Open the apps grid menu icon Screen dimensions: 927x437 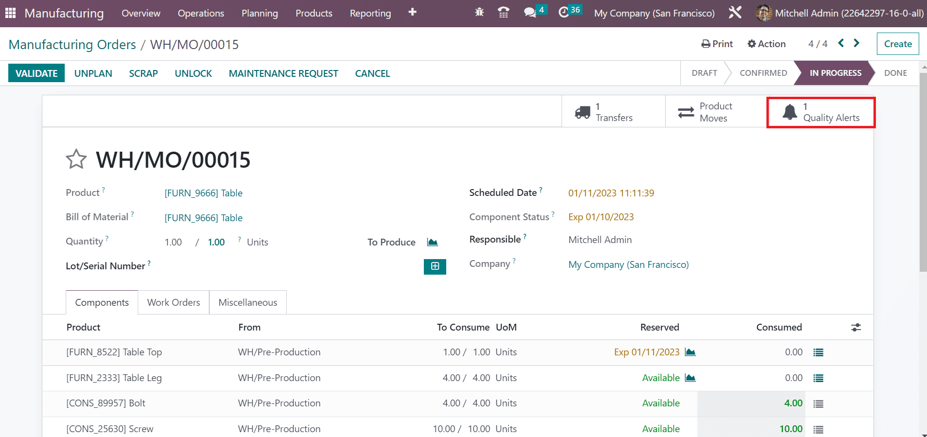10,13
